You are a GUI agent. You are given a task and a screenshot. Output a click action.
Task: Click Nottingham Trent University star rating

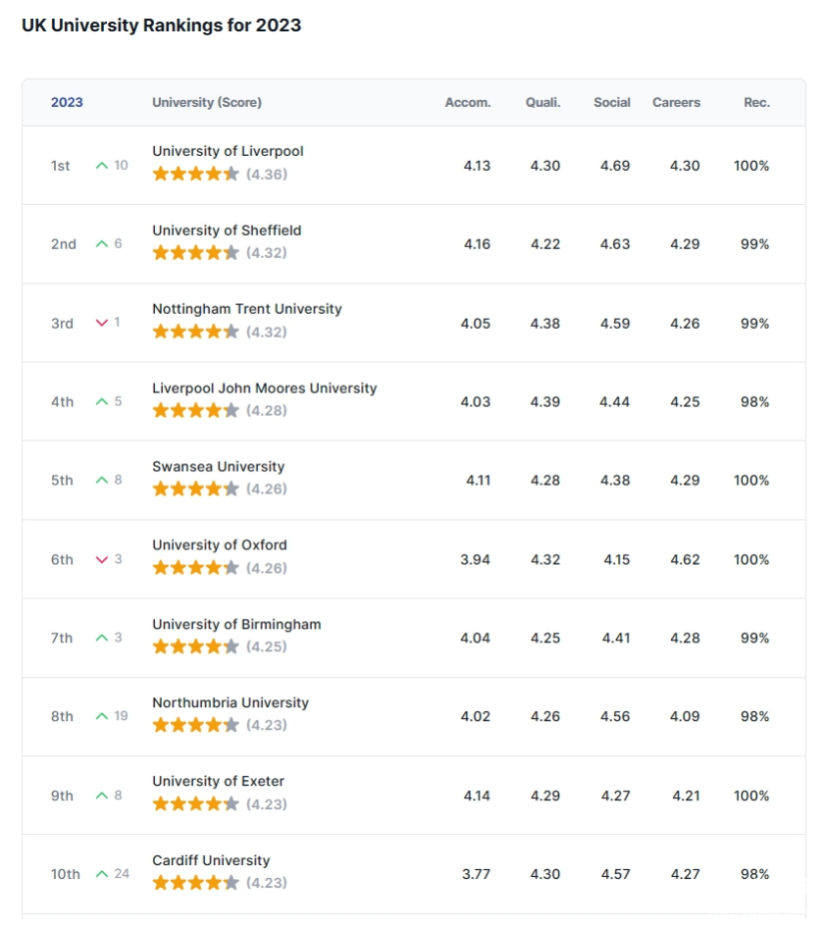pyautogui.click(x=195, y=332)
